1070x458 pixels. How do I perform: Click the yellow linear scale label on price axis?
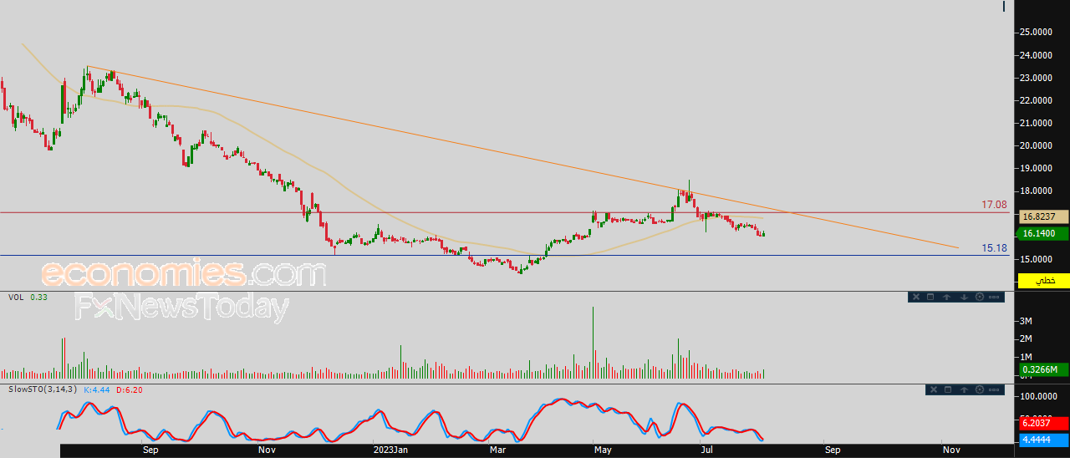tap(1041, 280)
